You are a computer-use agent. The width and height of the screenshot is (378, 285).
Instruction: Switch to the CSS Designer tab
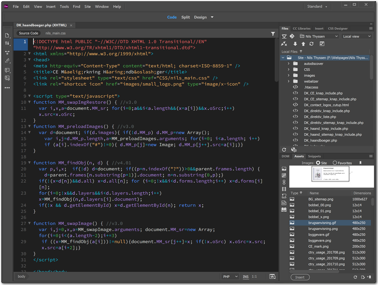338,29
